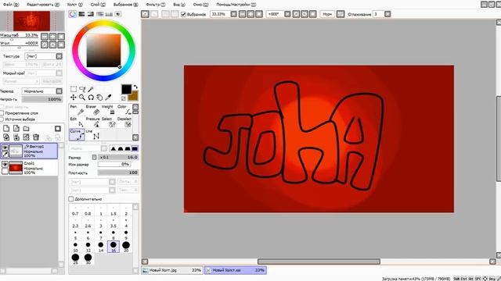Open the Фильтр menu
Screen dimensions: 501x281
point(156,5)
